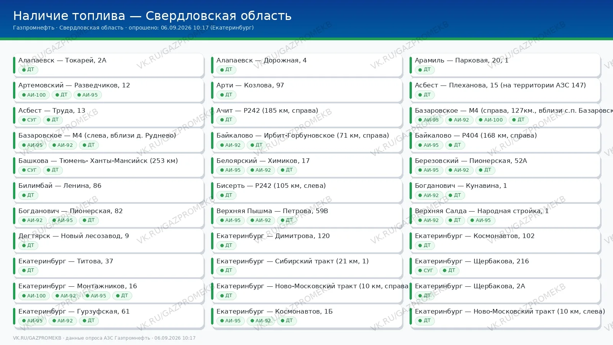This screenshot has height=345, width=613.
Task: Open station "Арти — Козлова, 97"
Action: [x=306, y=90]
